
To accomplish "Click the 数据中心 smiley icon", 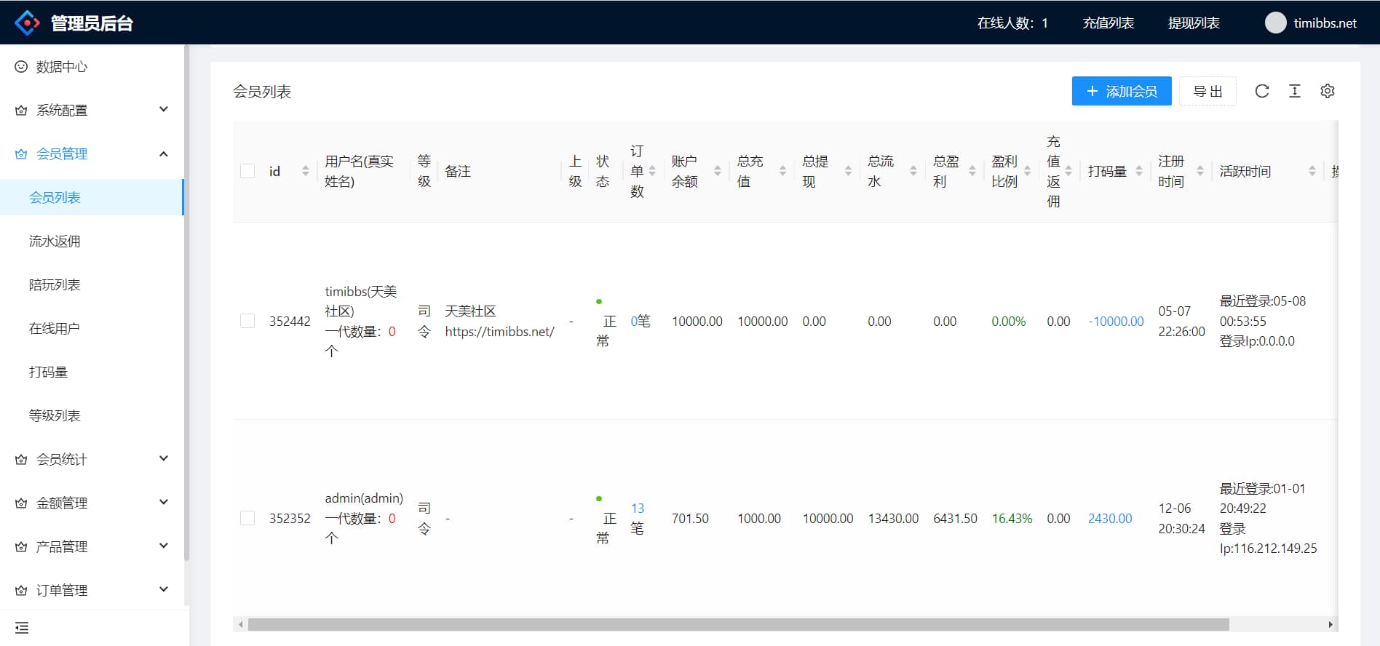I will (21, 67).
